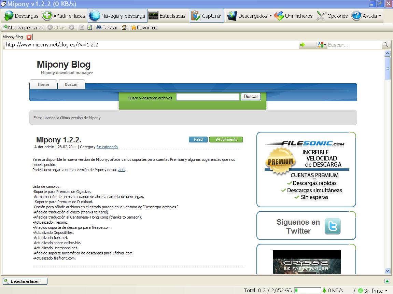Click 'Estás usando la última versión de Mipony'

pyautogui.click(x=67, y=118)
